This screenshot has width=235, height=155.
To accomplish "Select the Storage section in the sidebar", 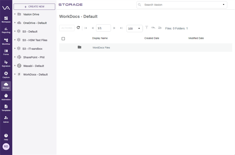I will (x=6, y=86).
